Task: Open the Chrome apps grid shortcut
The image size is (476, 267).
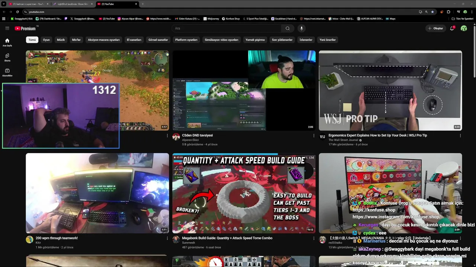Action: pyautogui.click(x=4, y=19)
